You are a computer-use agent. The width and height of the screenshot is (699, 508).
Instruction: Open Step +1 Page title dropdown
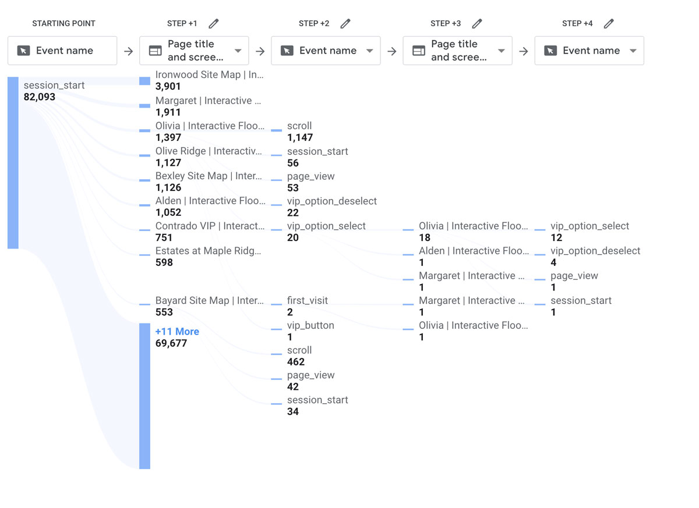(x=194, y=51)
